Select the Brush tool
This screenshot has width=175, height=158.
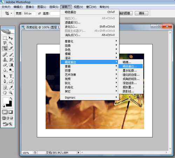click(11, 55)
